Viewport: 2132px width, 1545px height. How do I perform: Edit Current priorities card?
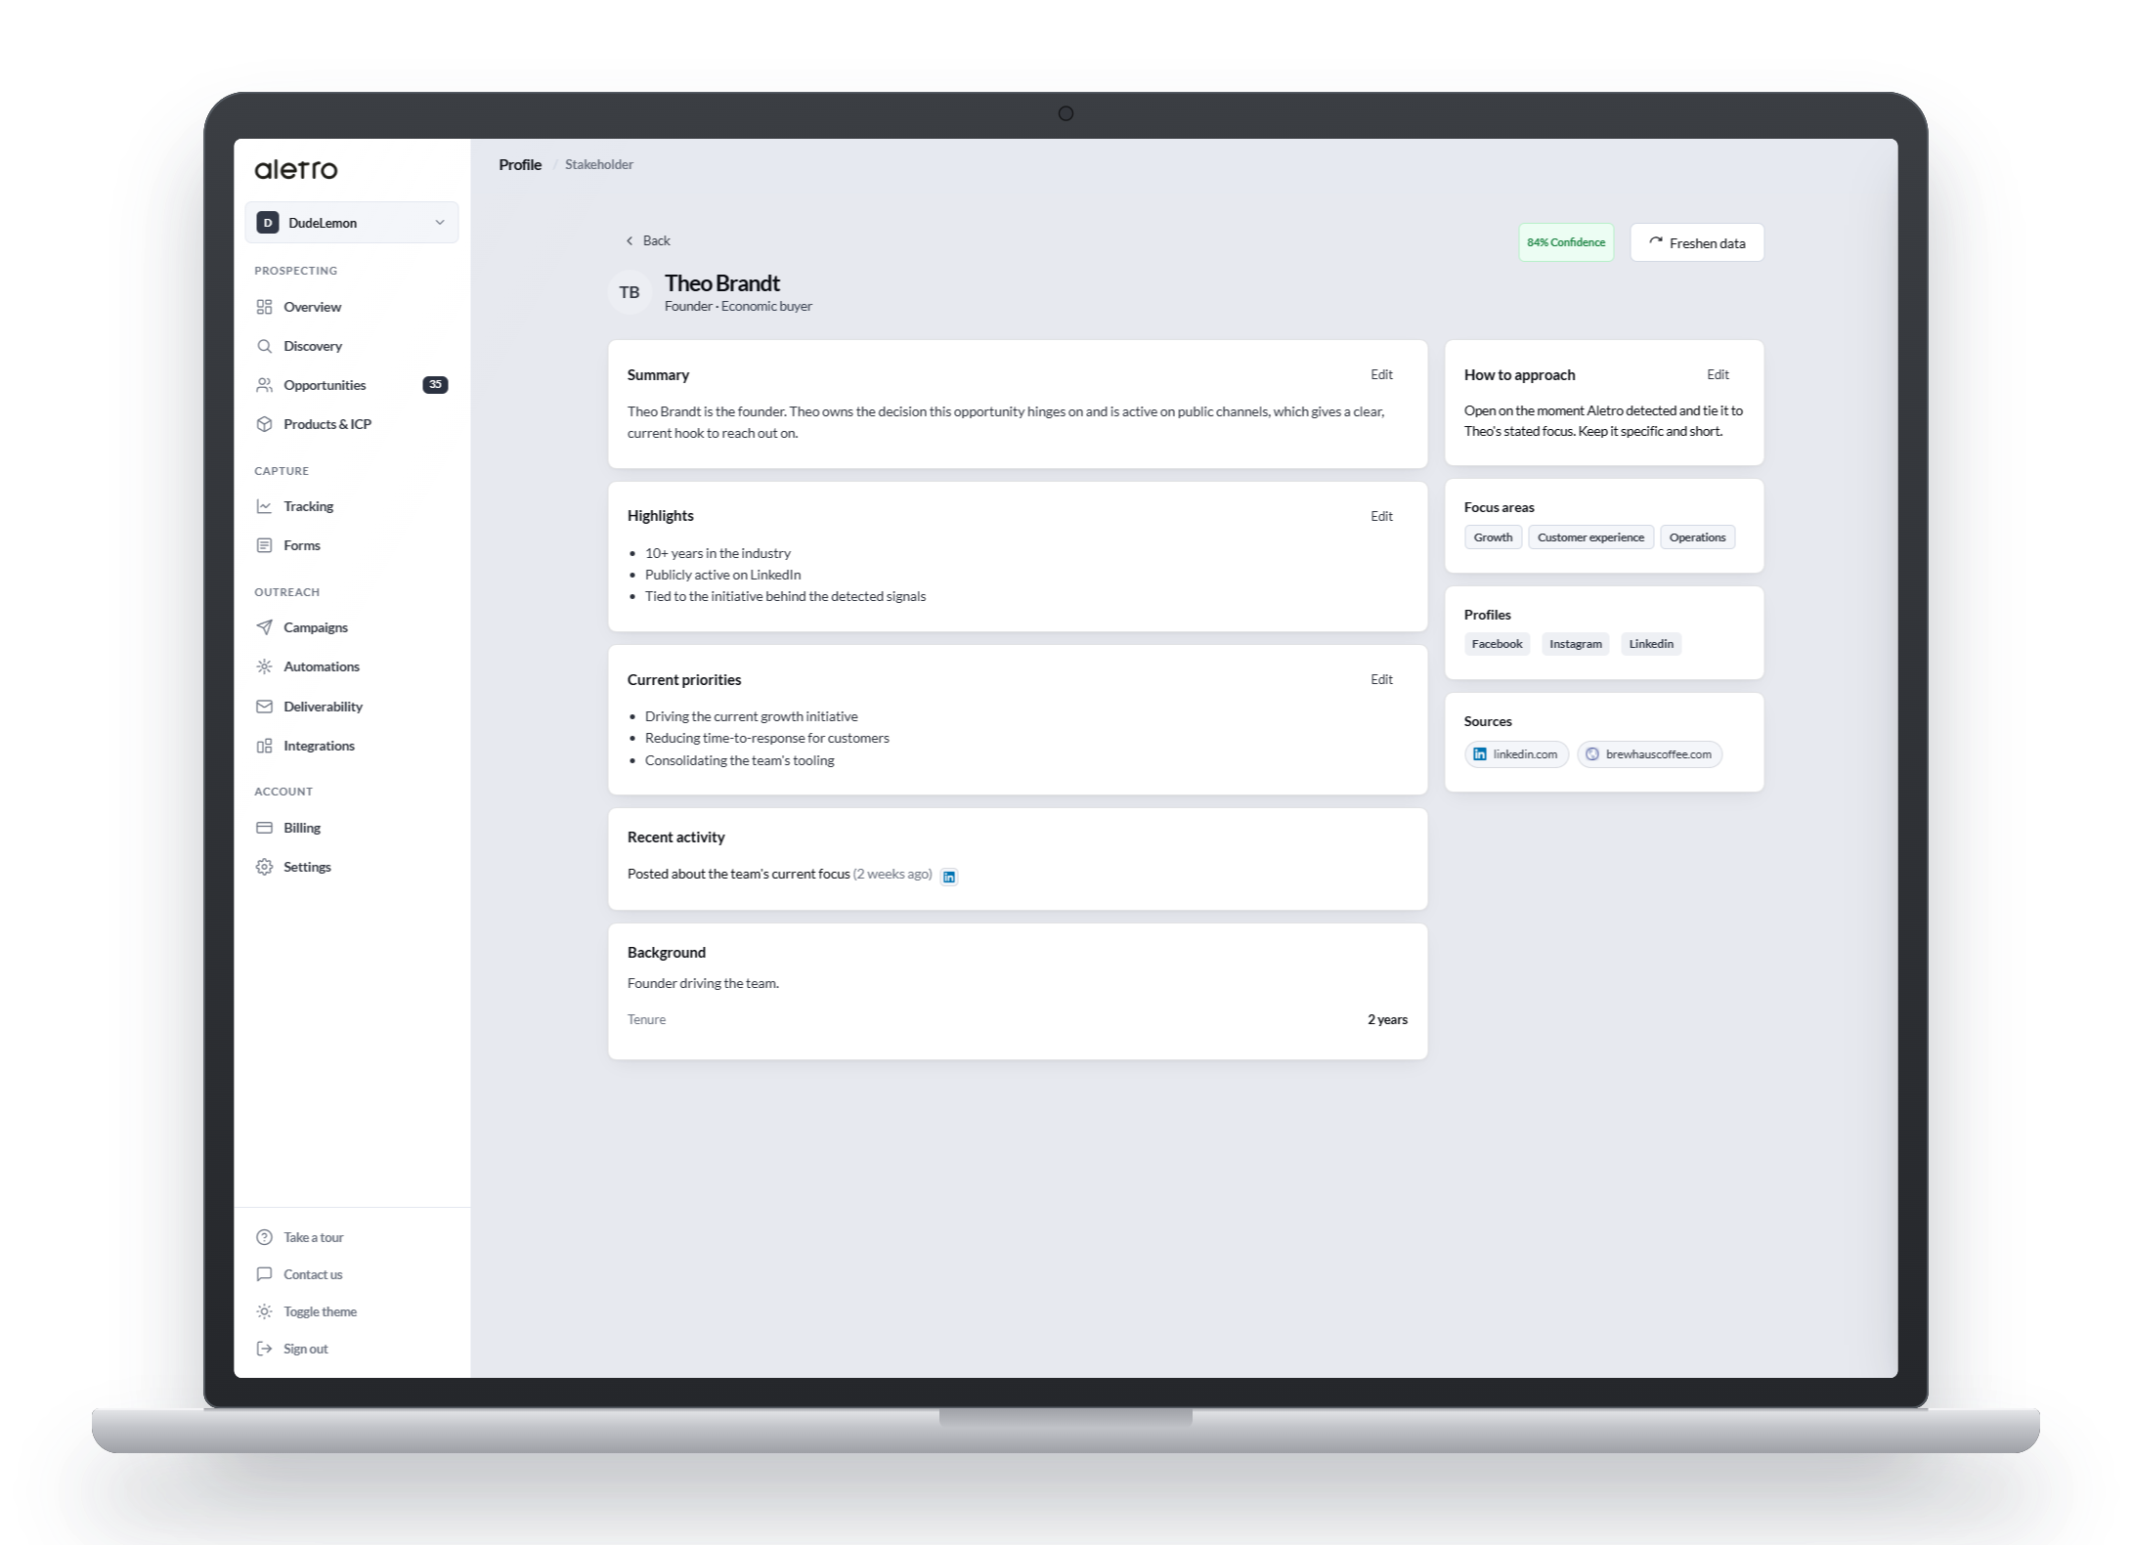click(1381, 679)
